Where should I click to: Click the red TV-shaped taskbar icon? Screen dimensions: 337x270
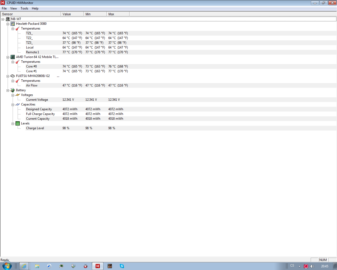86,266
